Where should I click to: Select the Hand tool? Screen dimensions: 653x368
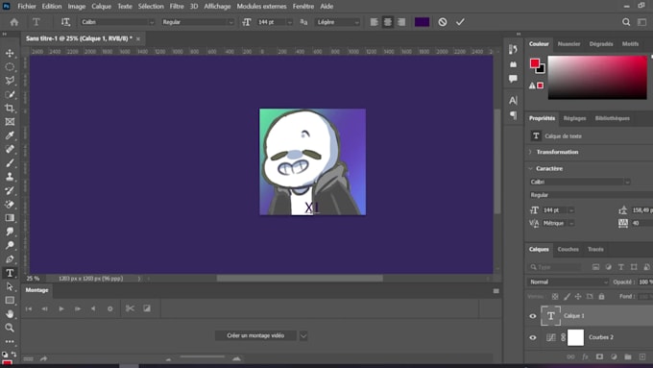click(x=10, y=314)
